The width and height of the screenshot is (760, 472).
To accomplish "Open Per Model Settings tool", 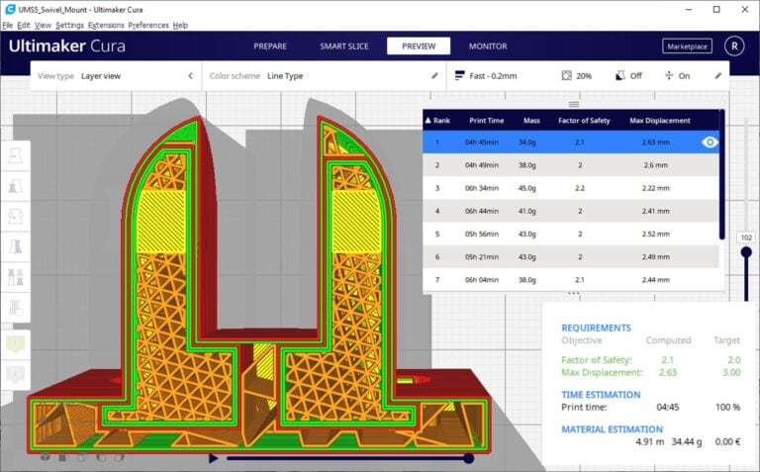I will pos(16,277).
